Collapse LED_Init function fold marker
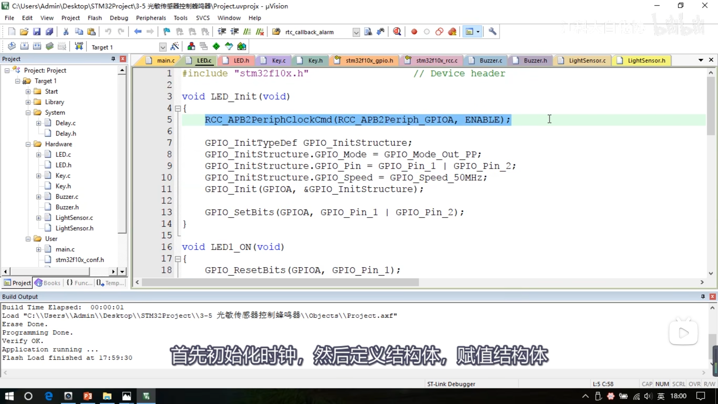This screenshot has height=404, width=718. (178, 109)
